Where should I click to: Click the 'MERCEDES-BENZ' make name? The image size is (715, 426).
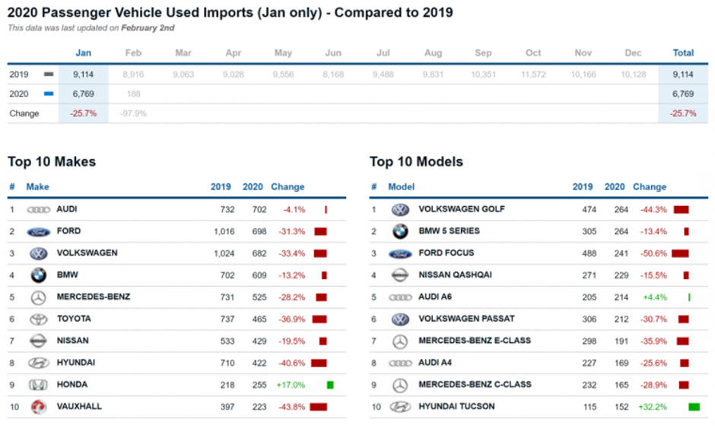click(94, 297)
